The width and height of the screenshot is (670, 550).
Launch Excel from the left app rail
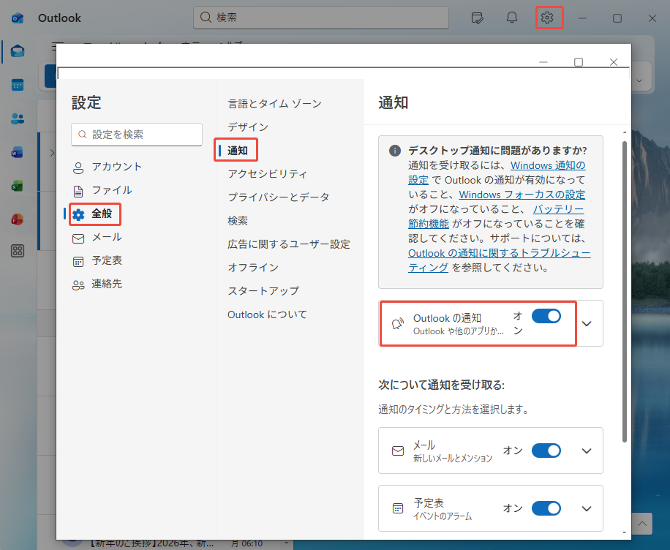(16, 186)
